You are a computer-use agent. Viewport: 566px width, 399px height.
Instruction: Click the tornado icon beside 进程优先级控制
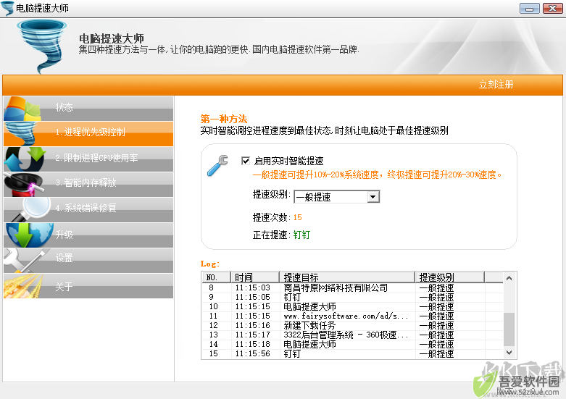click(21, 133)
